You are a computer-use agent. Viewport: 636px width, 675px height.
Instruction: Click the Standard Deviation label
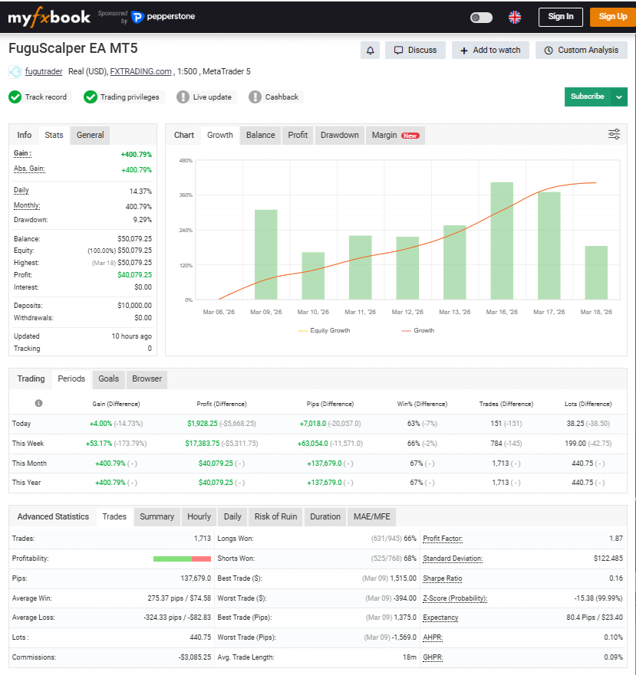(453, 559)
